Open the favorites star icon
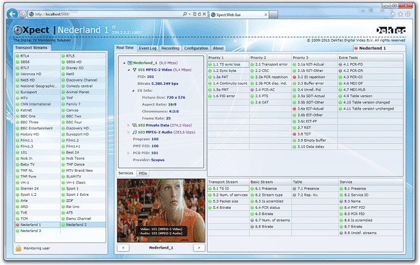This screenshot has height=265, width=420. (400, 14)
